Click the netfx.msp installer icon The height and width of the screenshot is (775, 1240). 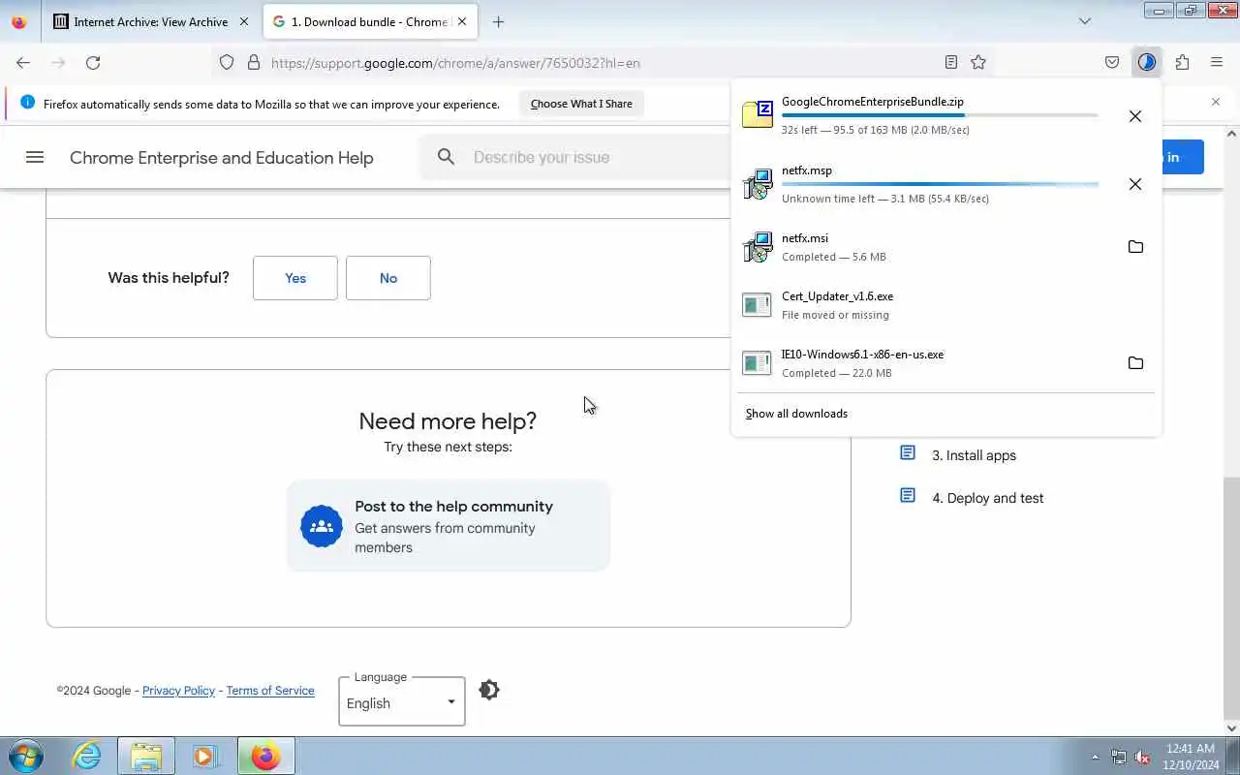(758, 185)
